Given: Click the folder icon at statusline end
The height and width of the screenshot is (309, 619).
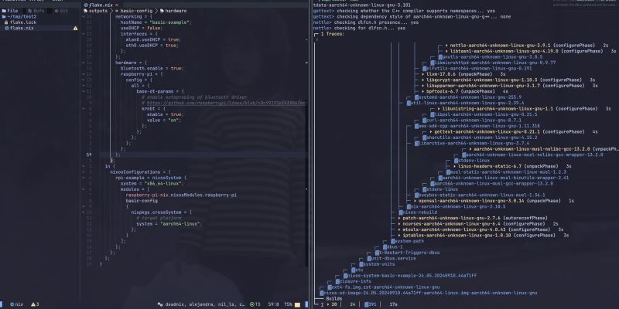Looking at the screenshot, I should [297, 304].
